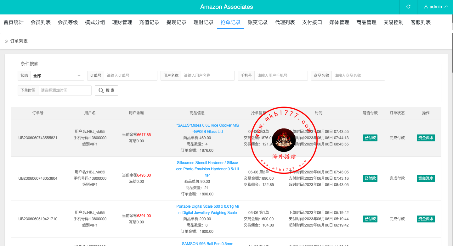Open the 支付接口 tab
453x246 pixels.
tap(312, 22)
